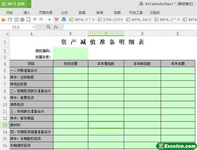
Task: Open the 公式 ribbon tab
Action: (64, 12)
